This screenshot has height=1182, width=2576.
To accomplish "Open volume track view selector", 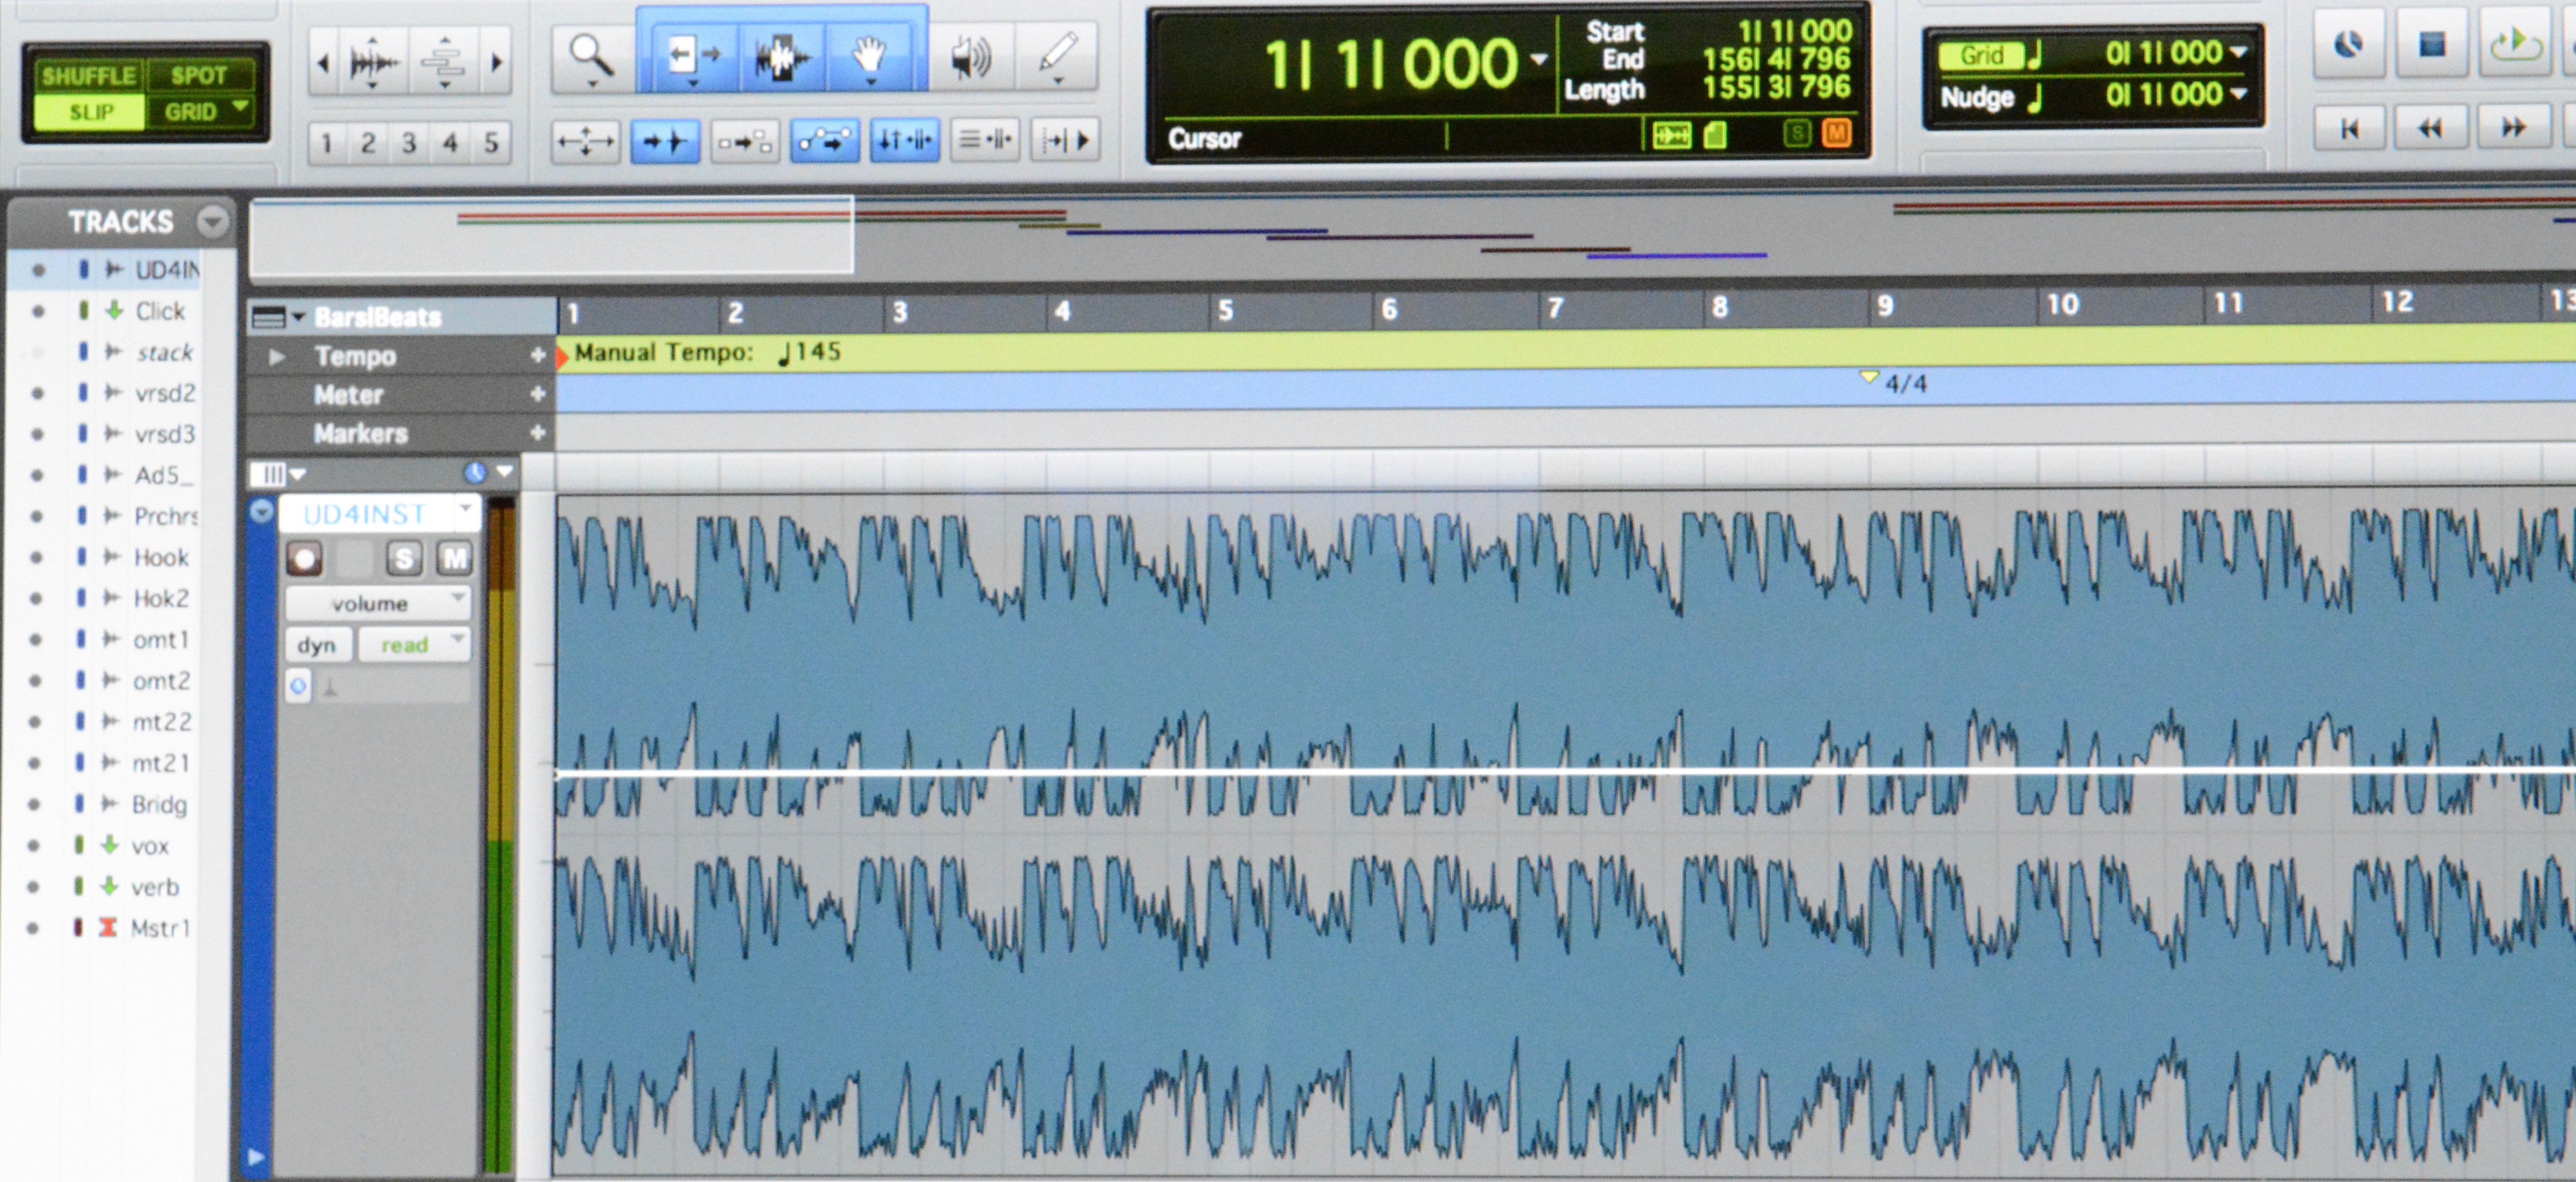I will pyautogui.click(x=378, y=603).
